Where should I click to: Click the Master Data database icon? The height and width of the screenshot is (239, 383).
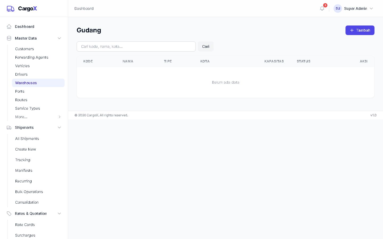click(x=9, y=38)
